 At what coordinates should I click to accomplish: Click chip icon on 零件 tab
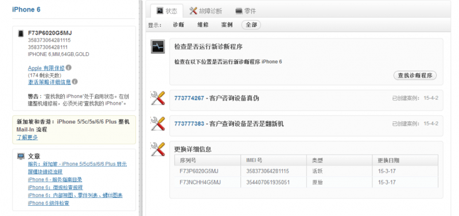[x=239, y=11]
